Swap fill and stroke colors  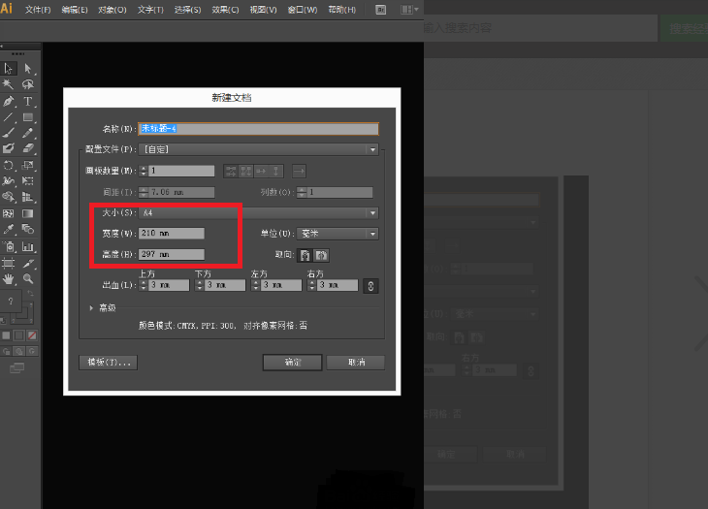[x=30, y=294]
